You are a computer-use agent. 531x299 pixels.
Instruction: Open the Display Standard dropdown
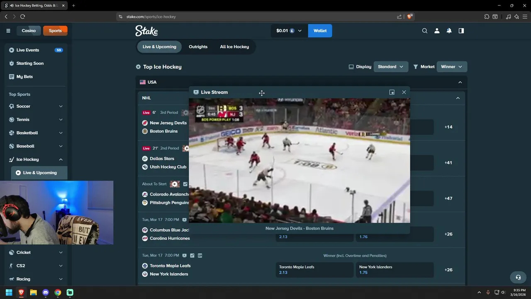(x=391, y=67)
